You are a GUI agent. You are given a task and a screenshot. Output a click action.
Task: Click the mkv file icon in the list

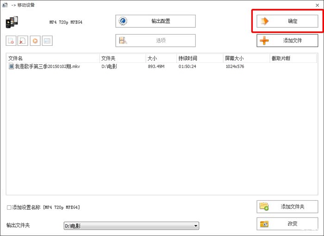pyautogui.click(x=12, y=66)
